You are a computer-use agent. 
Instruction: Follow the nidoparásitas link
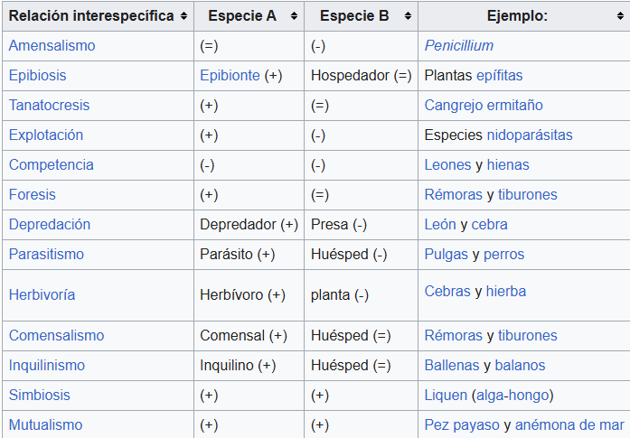coord(530,135)
